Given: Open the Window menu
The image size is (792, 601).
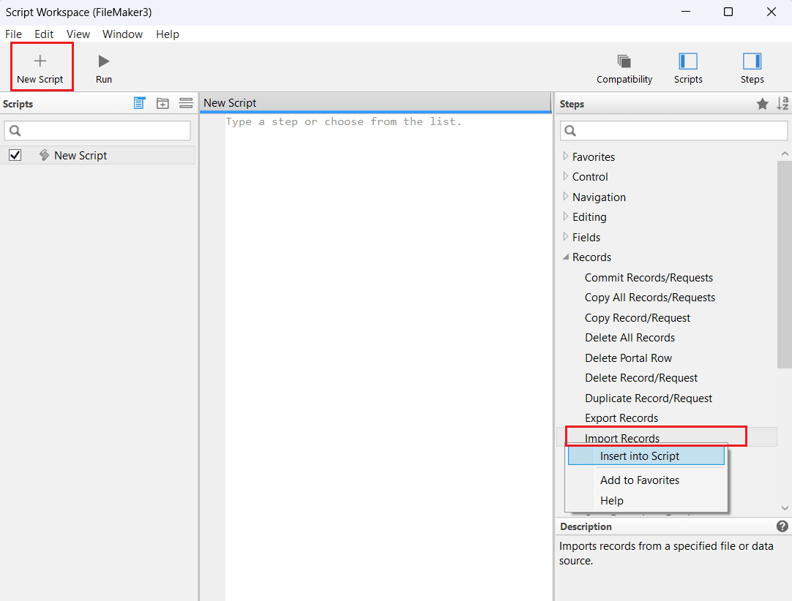Looking at the screenshot, I should [x=122, y=34].
